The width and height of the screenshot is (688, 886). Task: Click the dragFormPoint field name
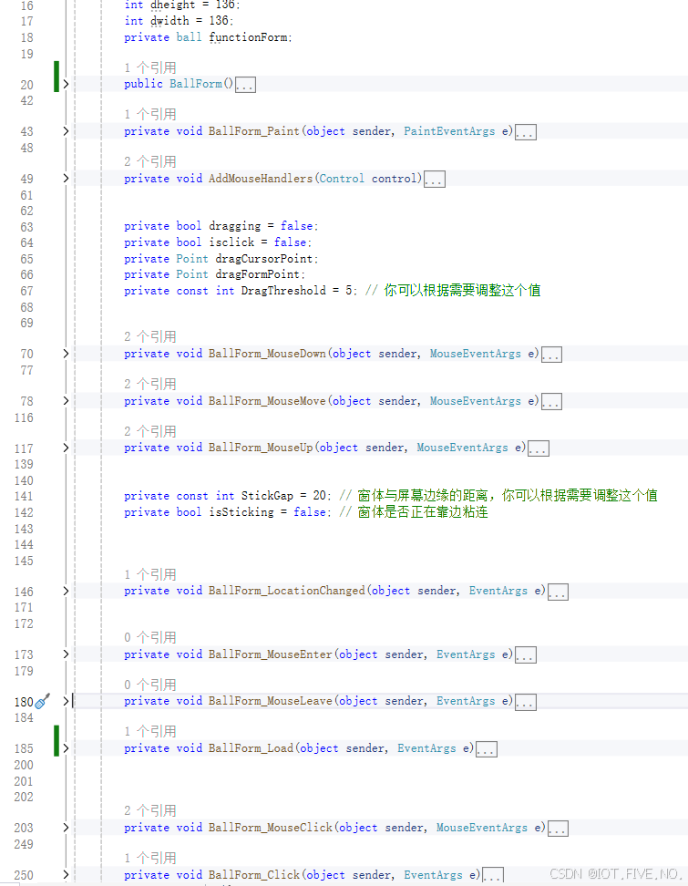258,274
